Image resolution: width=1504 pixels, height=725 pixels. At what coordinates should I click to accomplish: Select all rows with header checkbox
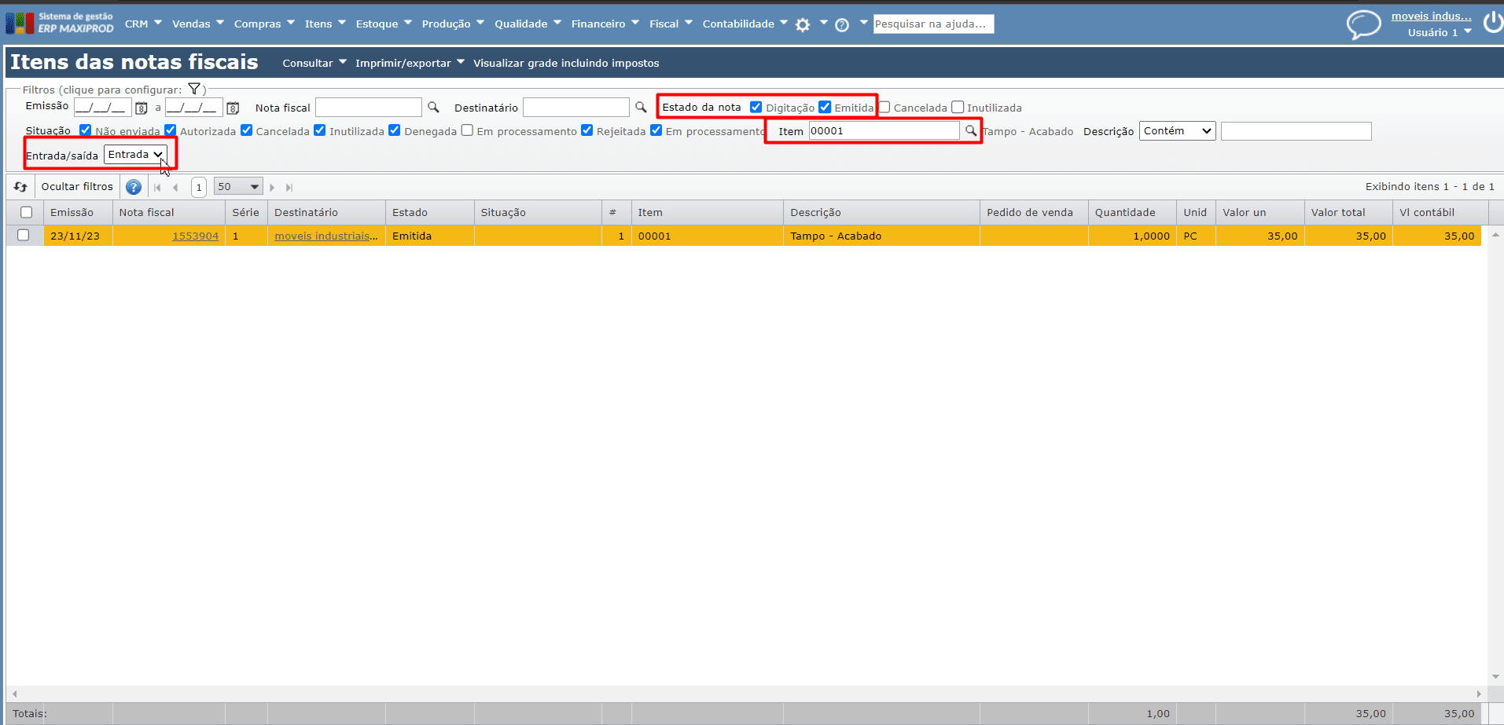point(26,212)
